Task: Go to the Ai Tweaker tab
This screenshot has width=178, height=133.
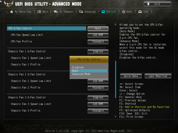Action: [x=63, y=12]
